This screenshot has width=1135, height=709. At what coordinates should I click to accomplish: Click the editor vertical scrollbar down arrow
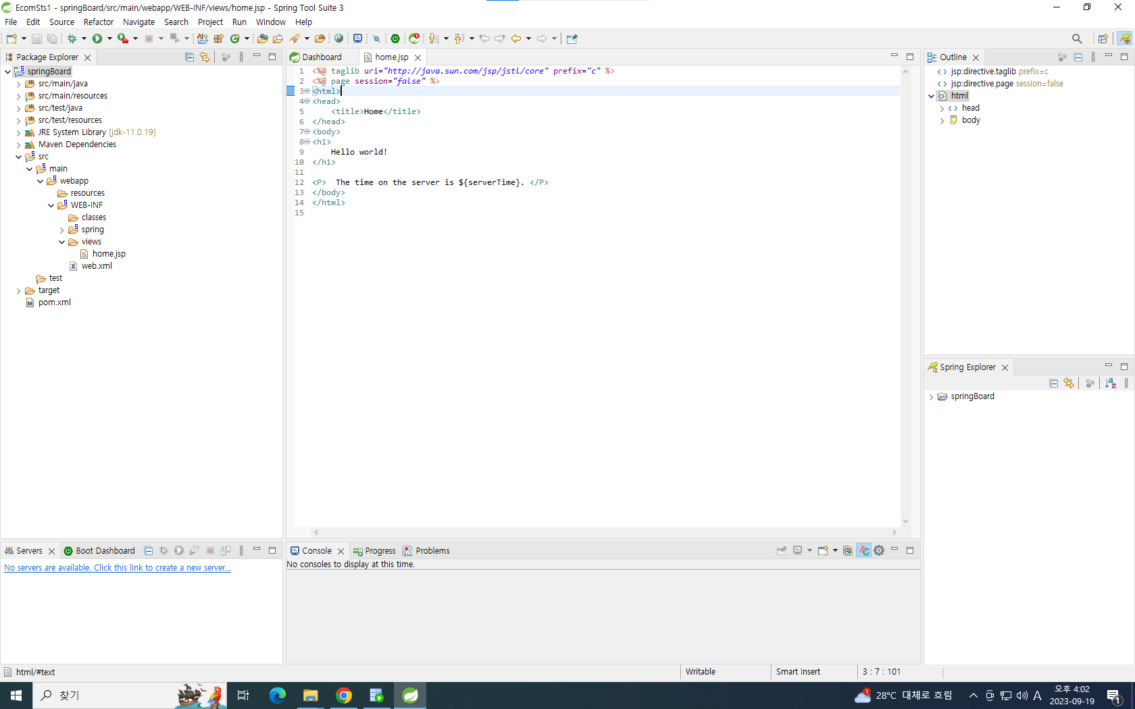tap(905, 521)
